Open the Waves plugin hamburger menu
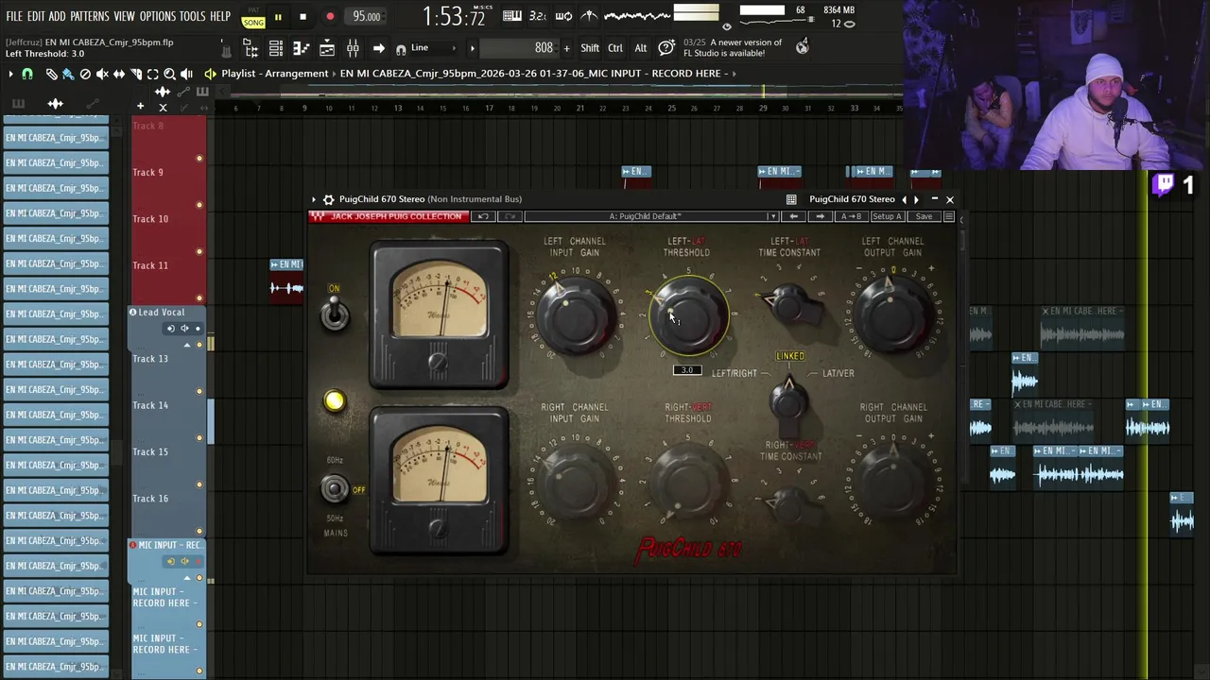Image resolution: width=1210 pixels, height=680 pixels. (x=949, y=216)
